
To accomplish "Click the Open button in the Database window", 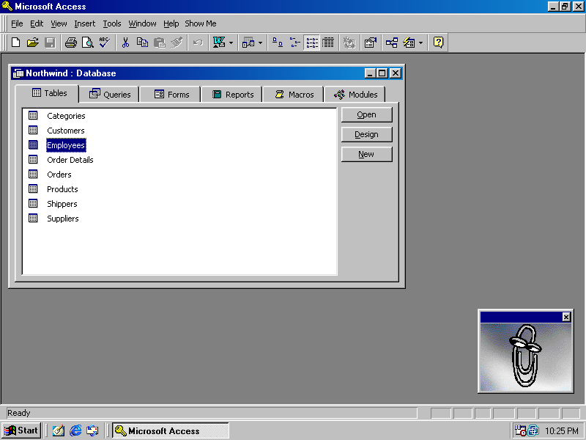I will (x=367, y=114).
